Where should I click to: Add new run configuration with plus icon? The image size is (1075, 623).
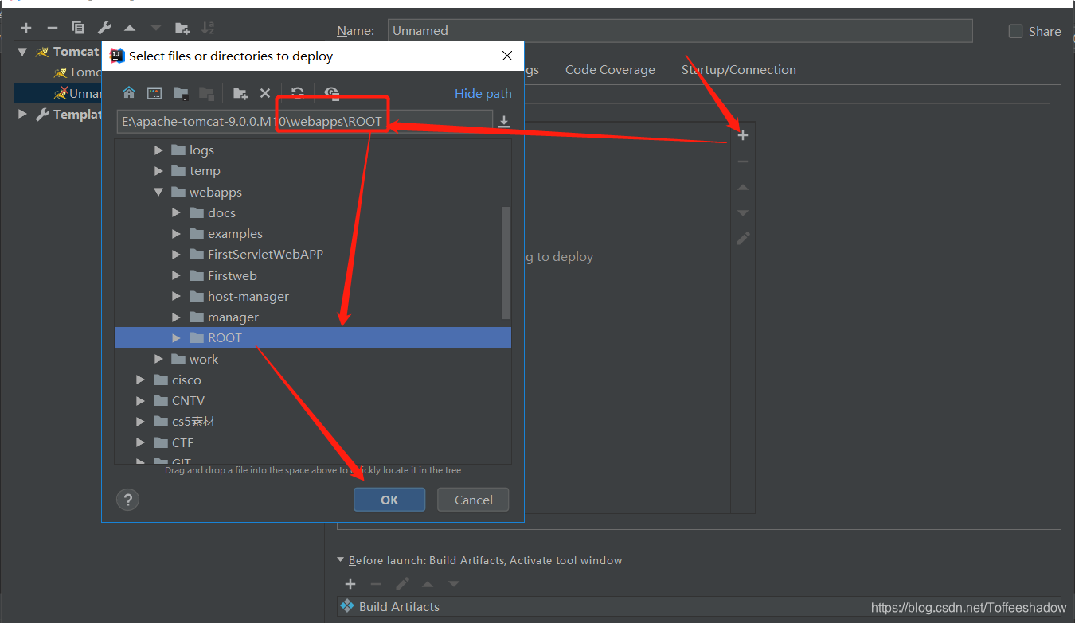click(26, 28)
